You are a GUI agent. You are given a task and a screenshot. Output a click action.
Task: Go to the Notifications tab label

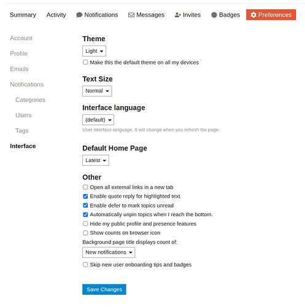(101, 15)
